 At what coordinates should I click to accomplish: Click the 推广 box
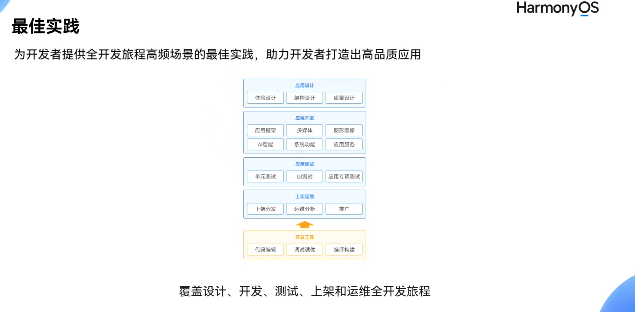click(x=344, y=209)
